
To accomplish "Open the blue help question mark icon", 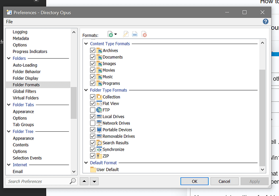I will (x=266, y=21).
